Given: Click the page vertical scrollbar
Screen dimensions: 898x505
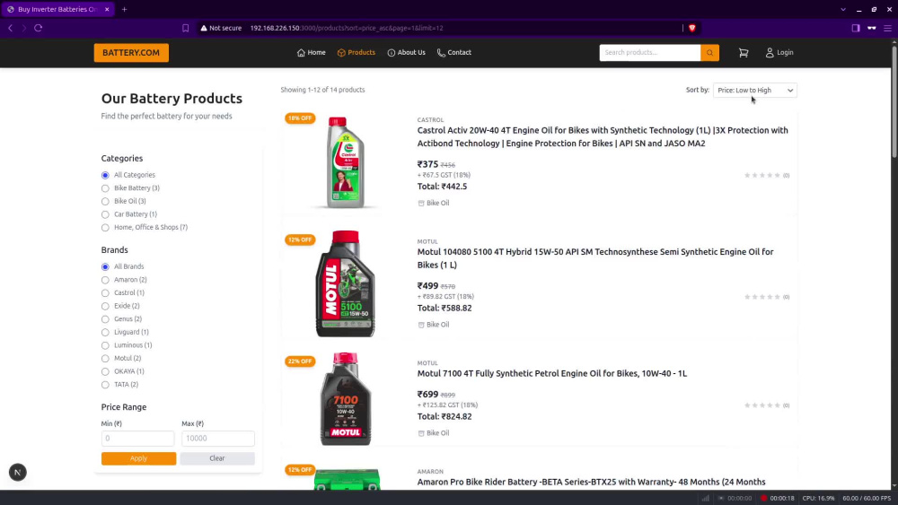Looking at the screenshot, I should [894, 103].
